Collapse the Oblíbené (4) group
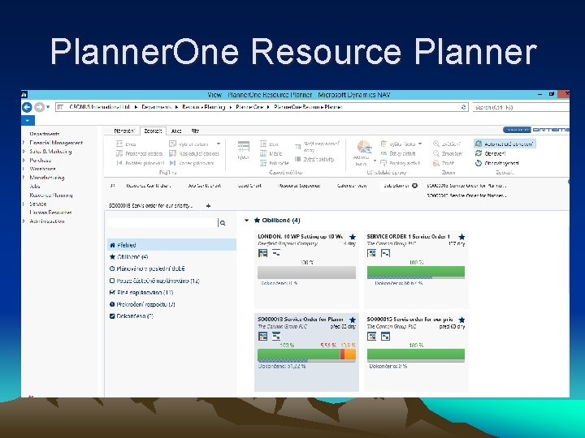 [x=247, y=221]
